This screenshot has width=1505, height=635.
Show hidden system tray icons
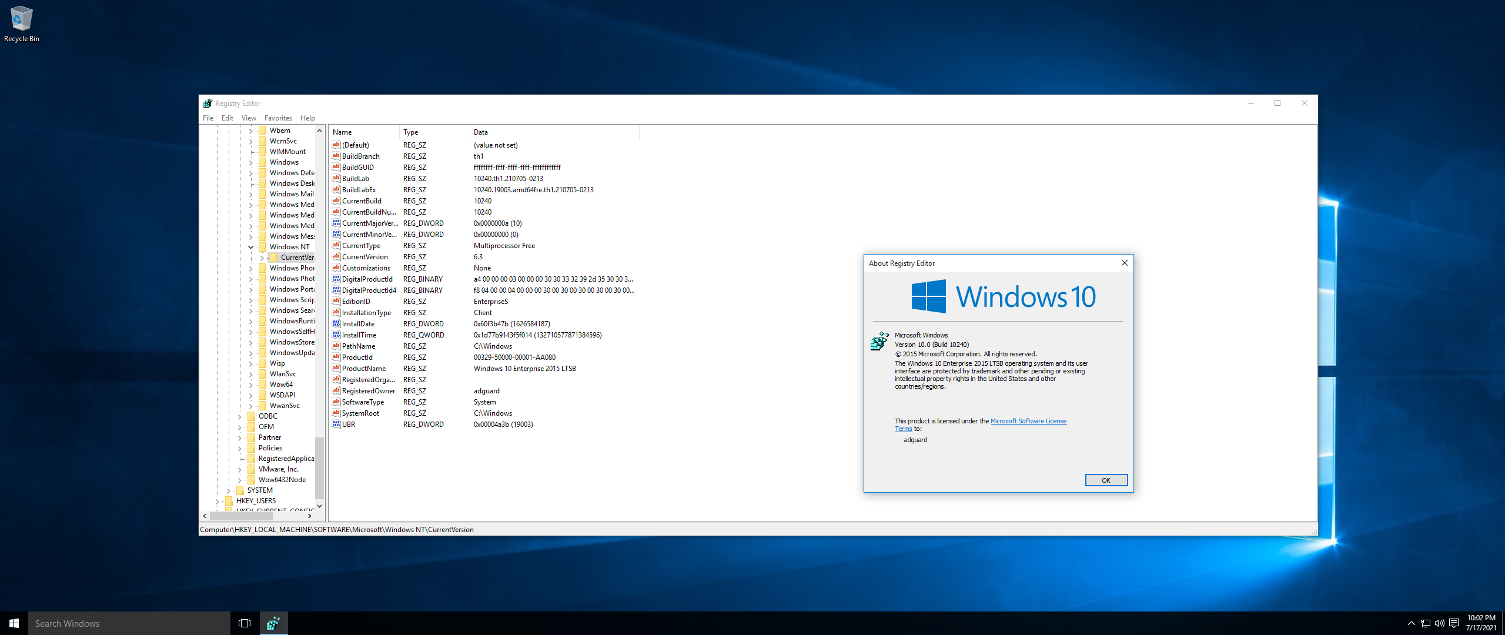[x=1411, y=623]
